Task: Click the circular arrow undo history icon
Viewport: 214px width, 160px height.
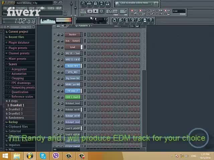Action: pyautogui.click(x=114, y=21)
